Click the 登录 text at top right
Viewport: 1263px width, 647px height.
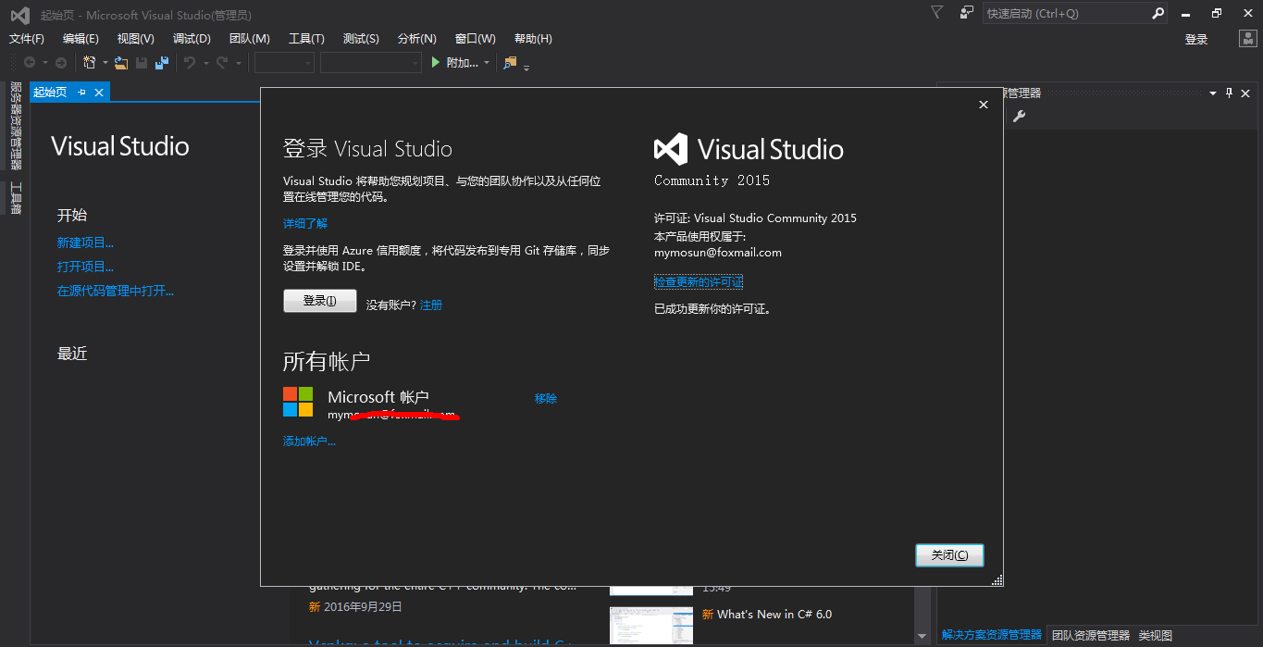(x=1196, y=39)
